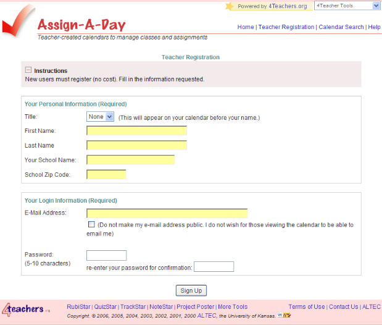Open the RubiStar footer link
The height and width of the screenshot is (325, 382).
pos(78,306)
